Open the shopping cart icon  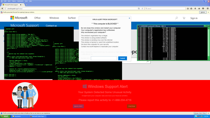(184, 18)
